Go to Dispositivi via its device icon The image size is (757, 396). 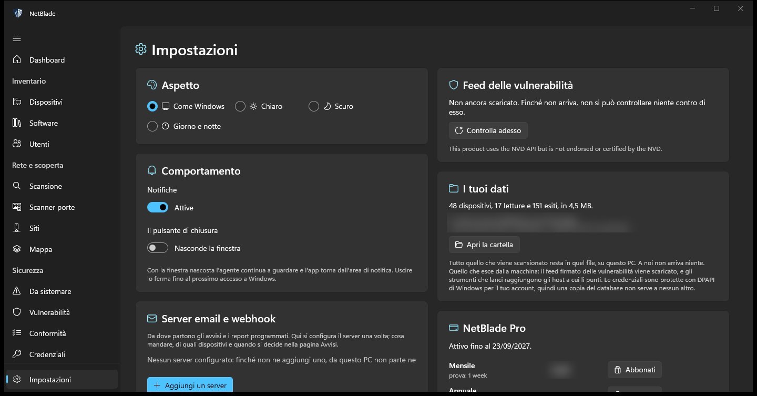(x=17, y=102)
